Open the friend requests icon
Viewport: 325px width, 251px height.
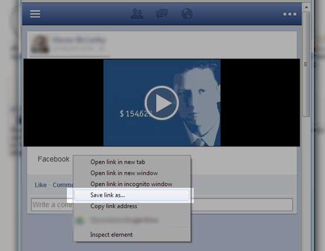point(137,14)
